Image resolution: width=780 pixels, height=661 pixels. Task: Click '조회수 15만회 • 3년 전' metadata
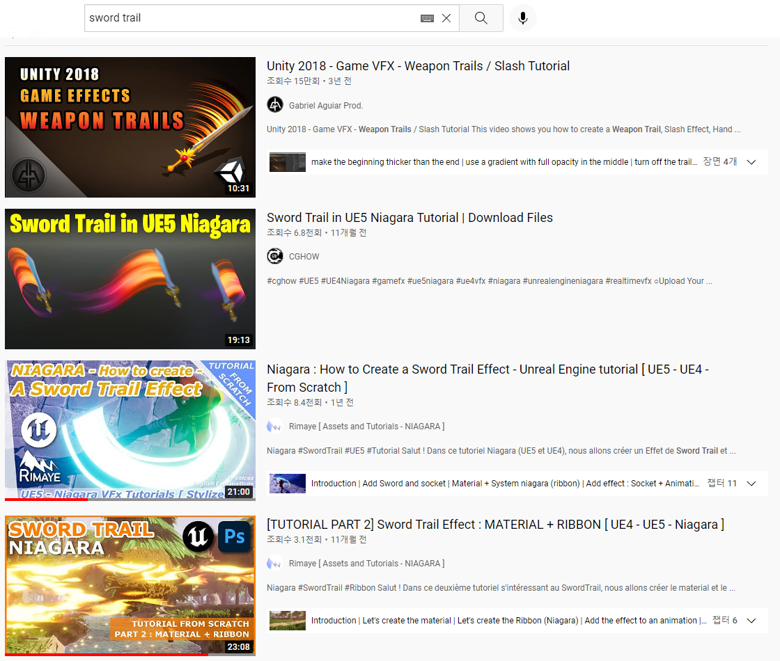click(x=309, y=81)
